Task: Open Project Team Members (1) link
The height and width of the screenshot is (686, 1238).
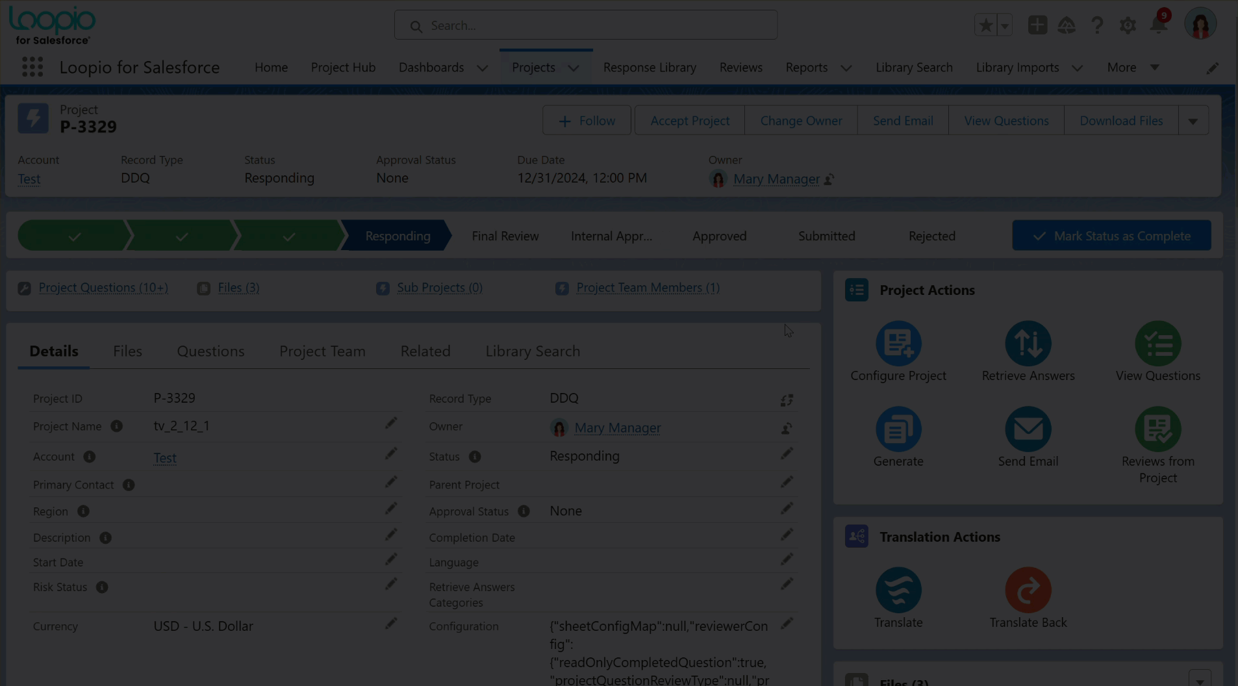Action: 648,288
